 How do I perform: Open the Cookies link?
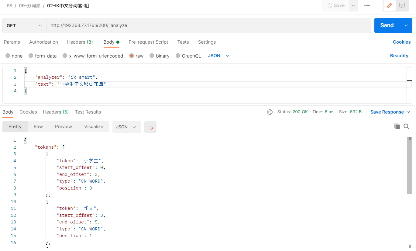click(402, 42)
